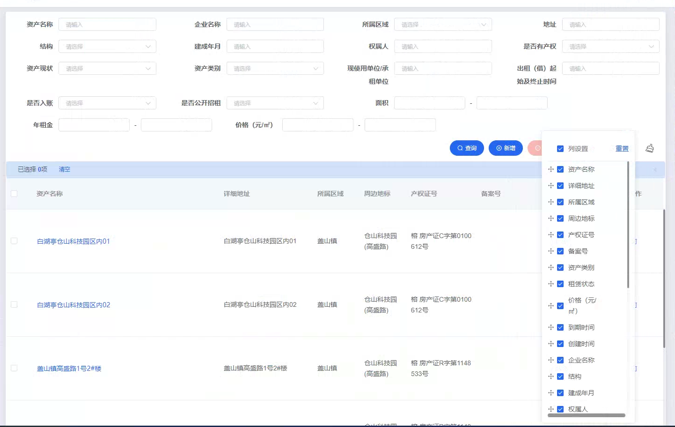The image size is (675, 427).
Task: Uncheck the 周边地标 column checkbox
Action: [x=560, y=218]
